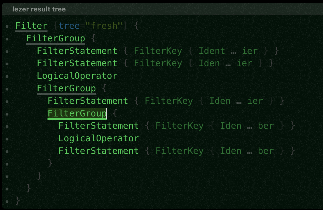Select the top-level FilterGroup node
Viewport: 323px width, 210px height.
(x=56, y=39)
